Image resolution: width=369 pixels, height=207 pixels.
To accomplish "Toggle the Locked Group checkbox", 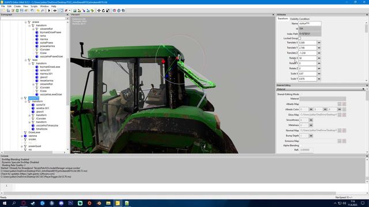I will click(x=300, y=39).
